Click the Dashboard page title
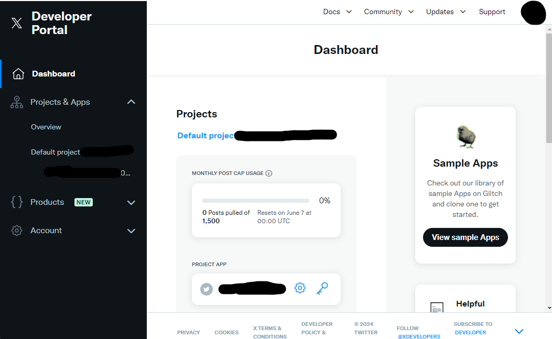Screen dimensions: 552x339 point(345,50)
